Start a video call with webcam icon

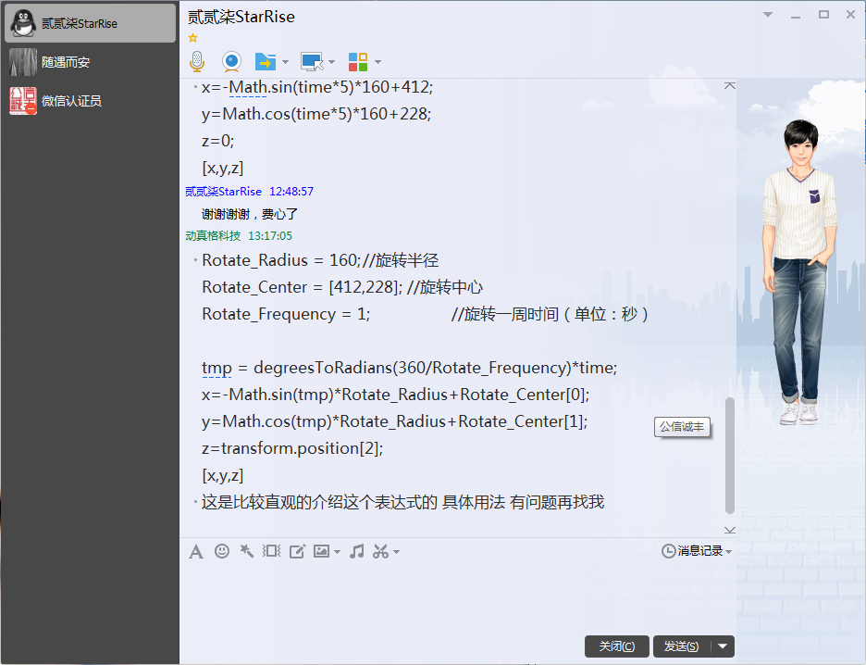pos(231,61)
